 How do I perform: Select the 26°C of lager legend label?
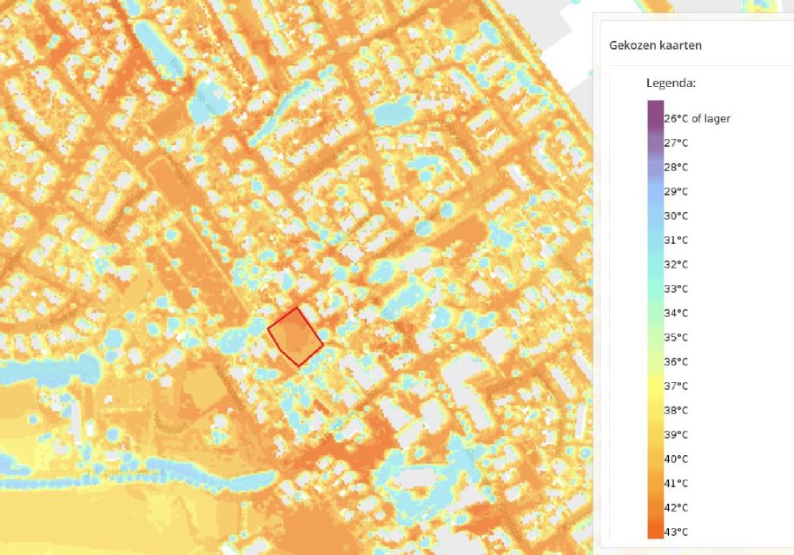pyautogui.click(x=697, y=118)
